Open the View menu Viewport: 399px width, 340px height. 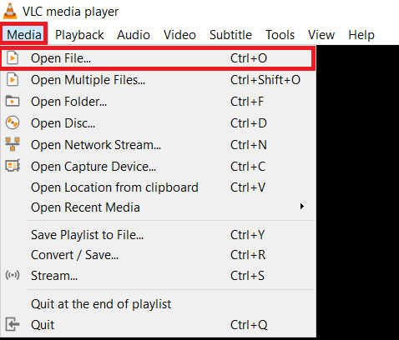(x=321, y=35)
